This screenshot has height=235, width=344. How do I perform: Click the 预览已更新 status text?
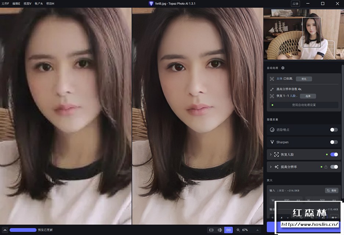[45, 230]
